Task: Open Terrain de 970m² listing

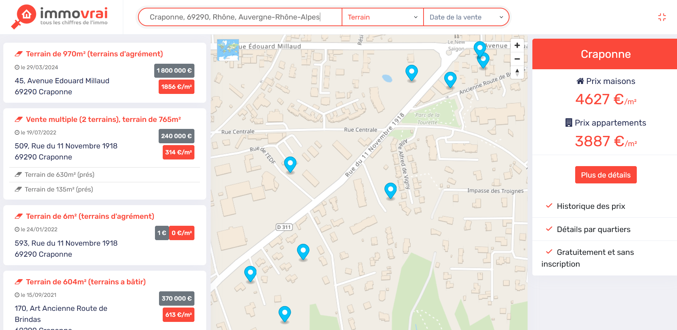Action: [94, 54]
